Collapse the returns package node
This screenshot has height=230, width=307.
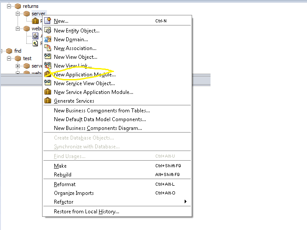pos(9,6)
